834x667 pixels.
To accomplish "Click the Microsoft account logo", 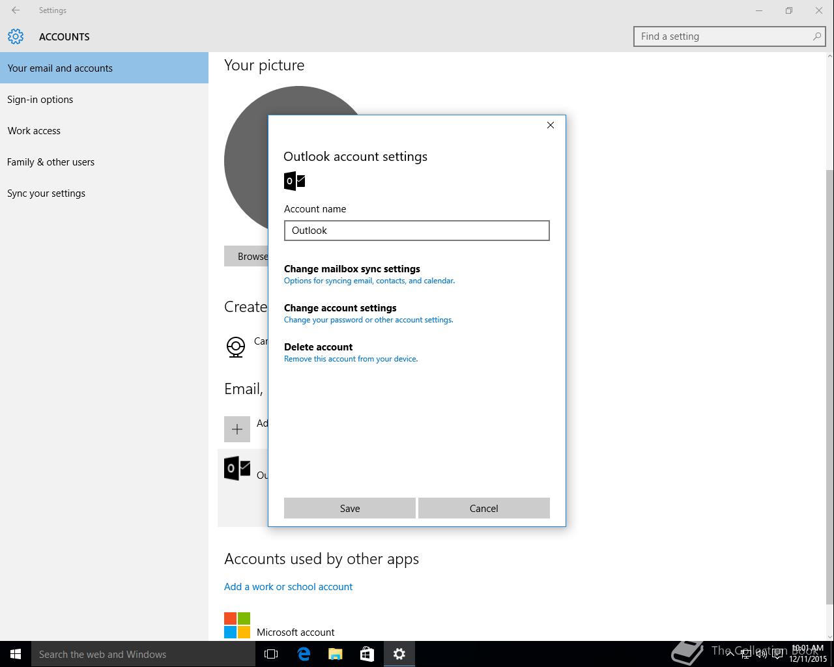I will (x=237, y=625).
